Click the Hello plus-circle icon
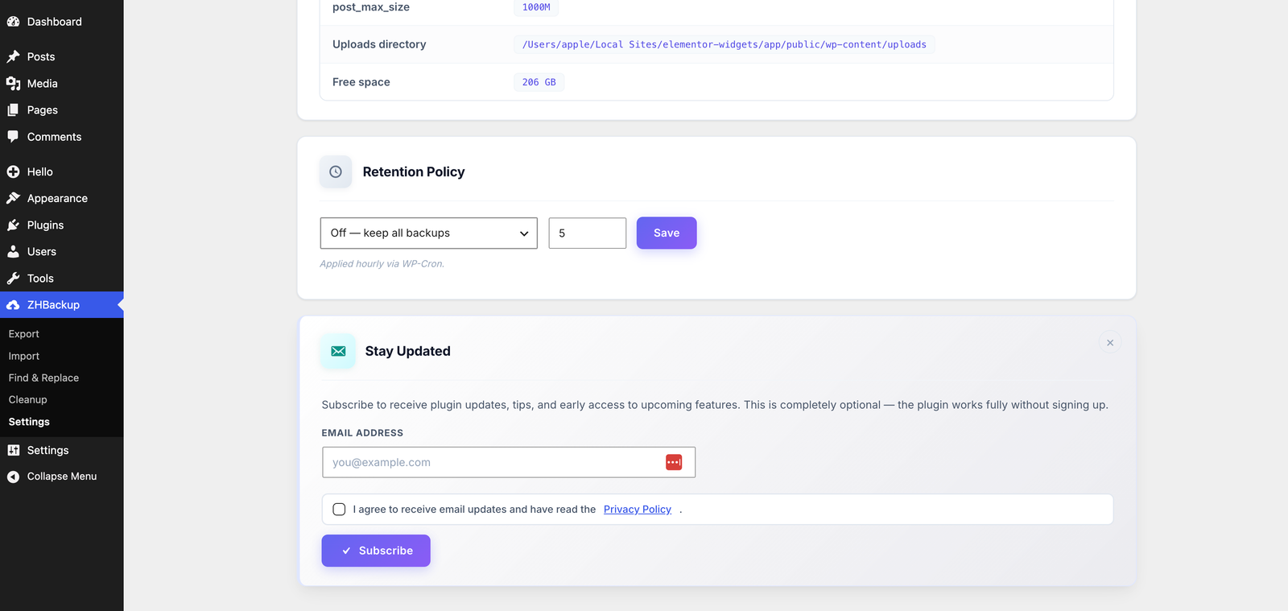 (x=13, y=171)
